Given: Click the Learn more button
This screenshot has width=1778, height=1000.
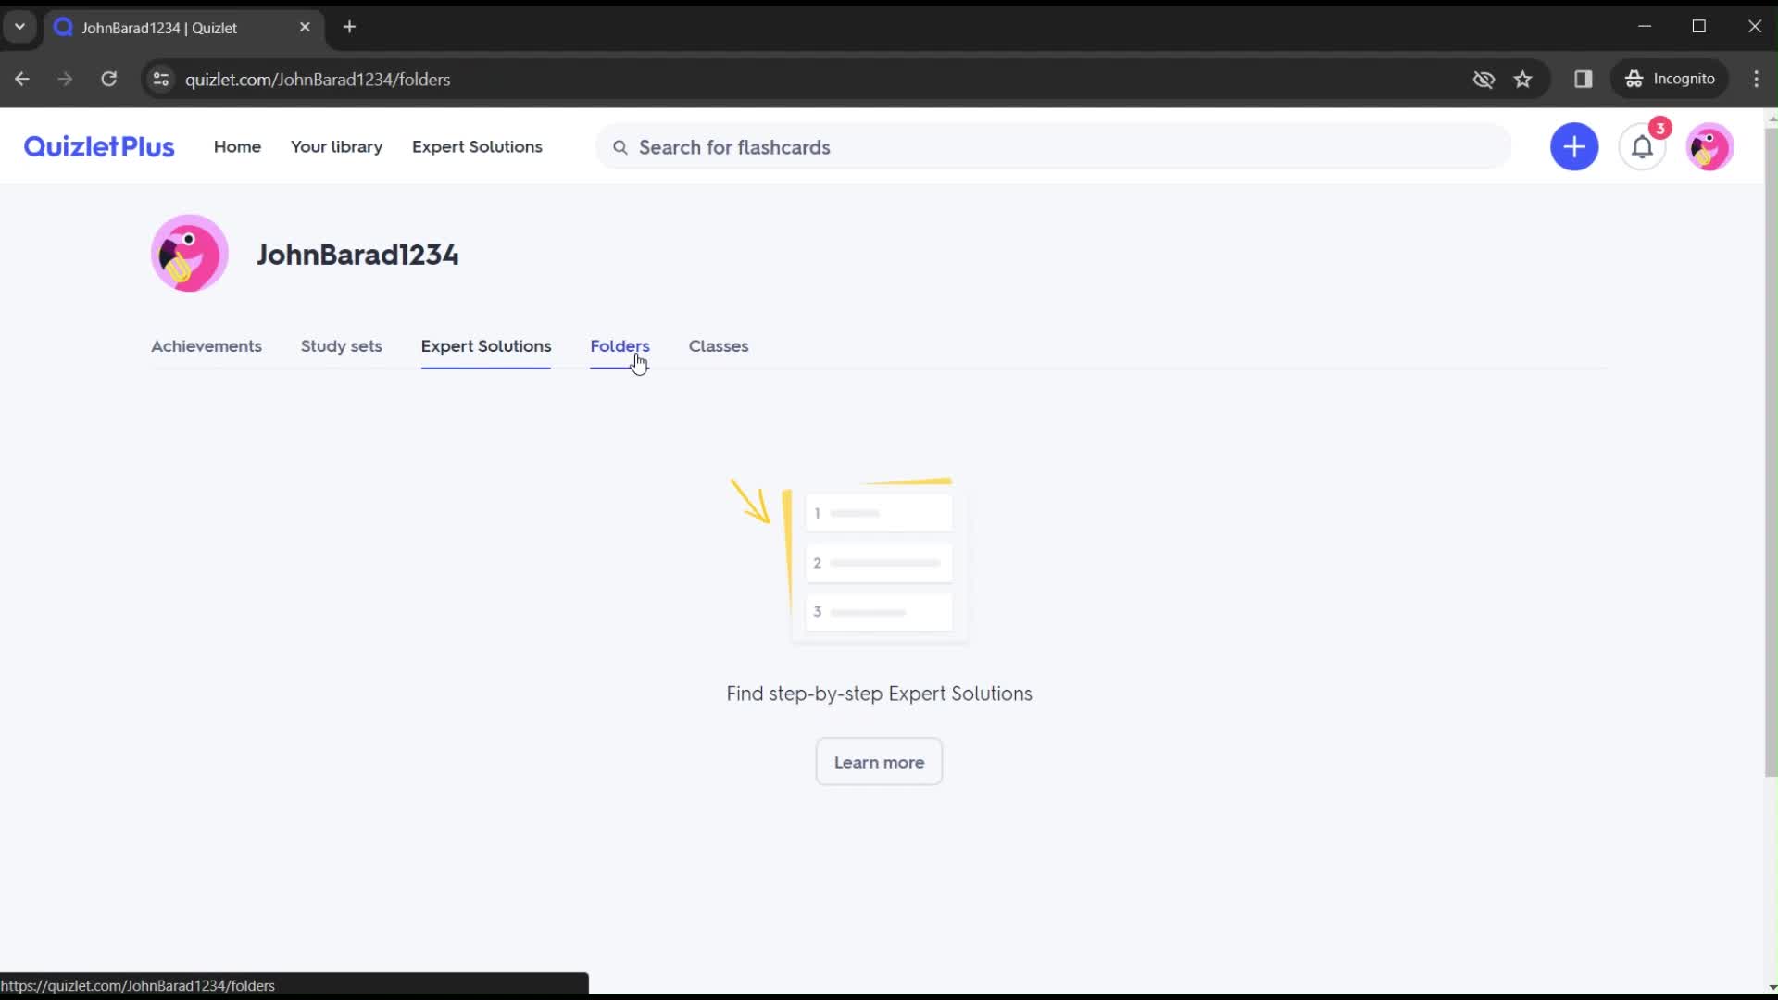Looking at the screenshot, I should click(x=879, y=762).
